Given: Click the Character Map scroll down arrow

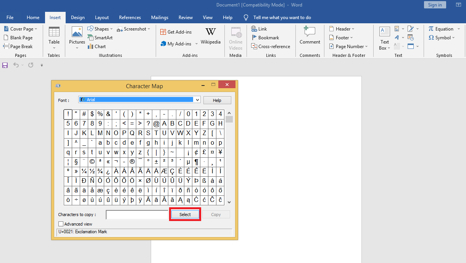Looking at the screenshot, I should click(x=229, y=202).
